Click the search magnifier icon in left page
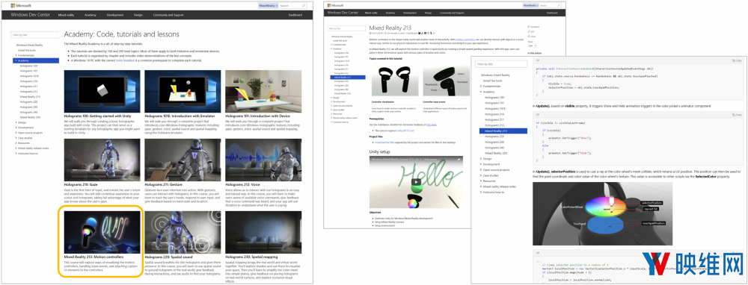The height and width of the screenshot is (285, 748). [304, 6]
